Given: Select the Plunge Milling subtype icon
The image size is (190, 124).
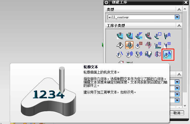Looking at the screenshot, I should click(x=129, y=36).
